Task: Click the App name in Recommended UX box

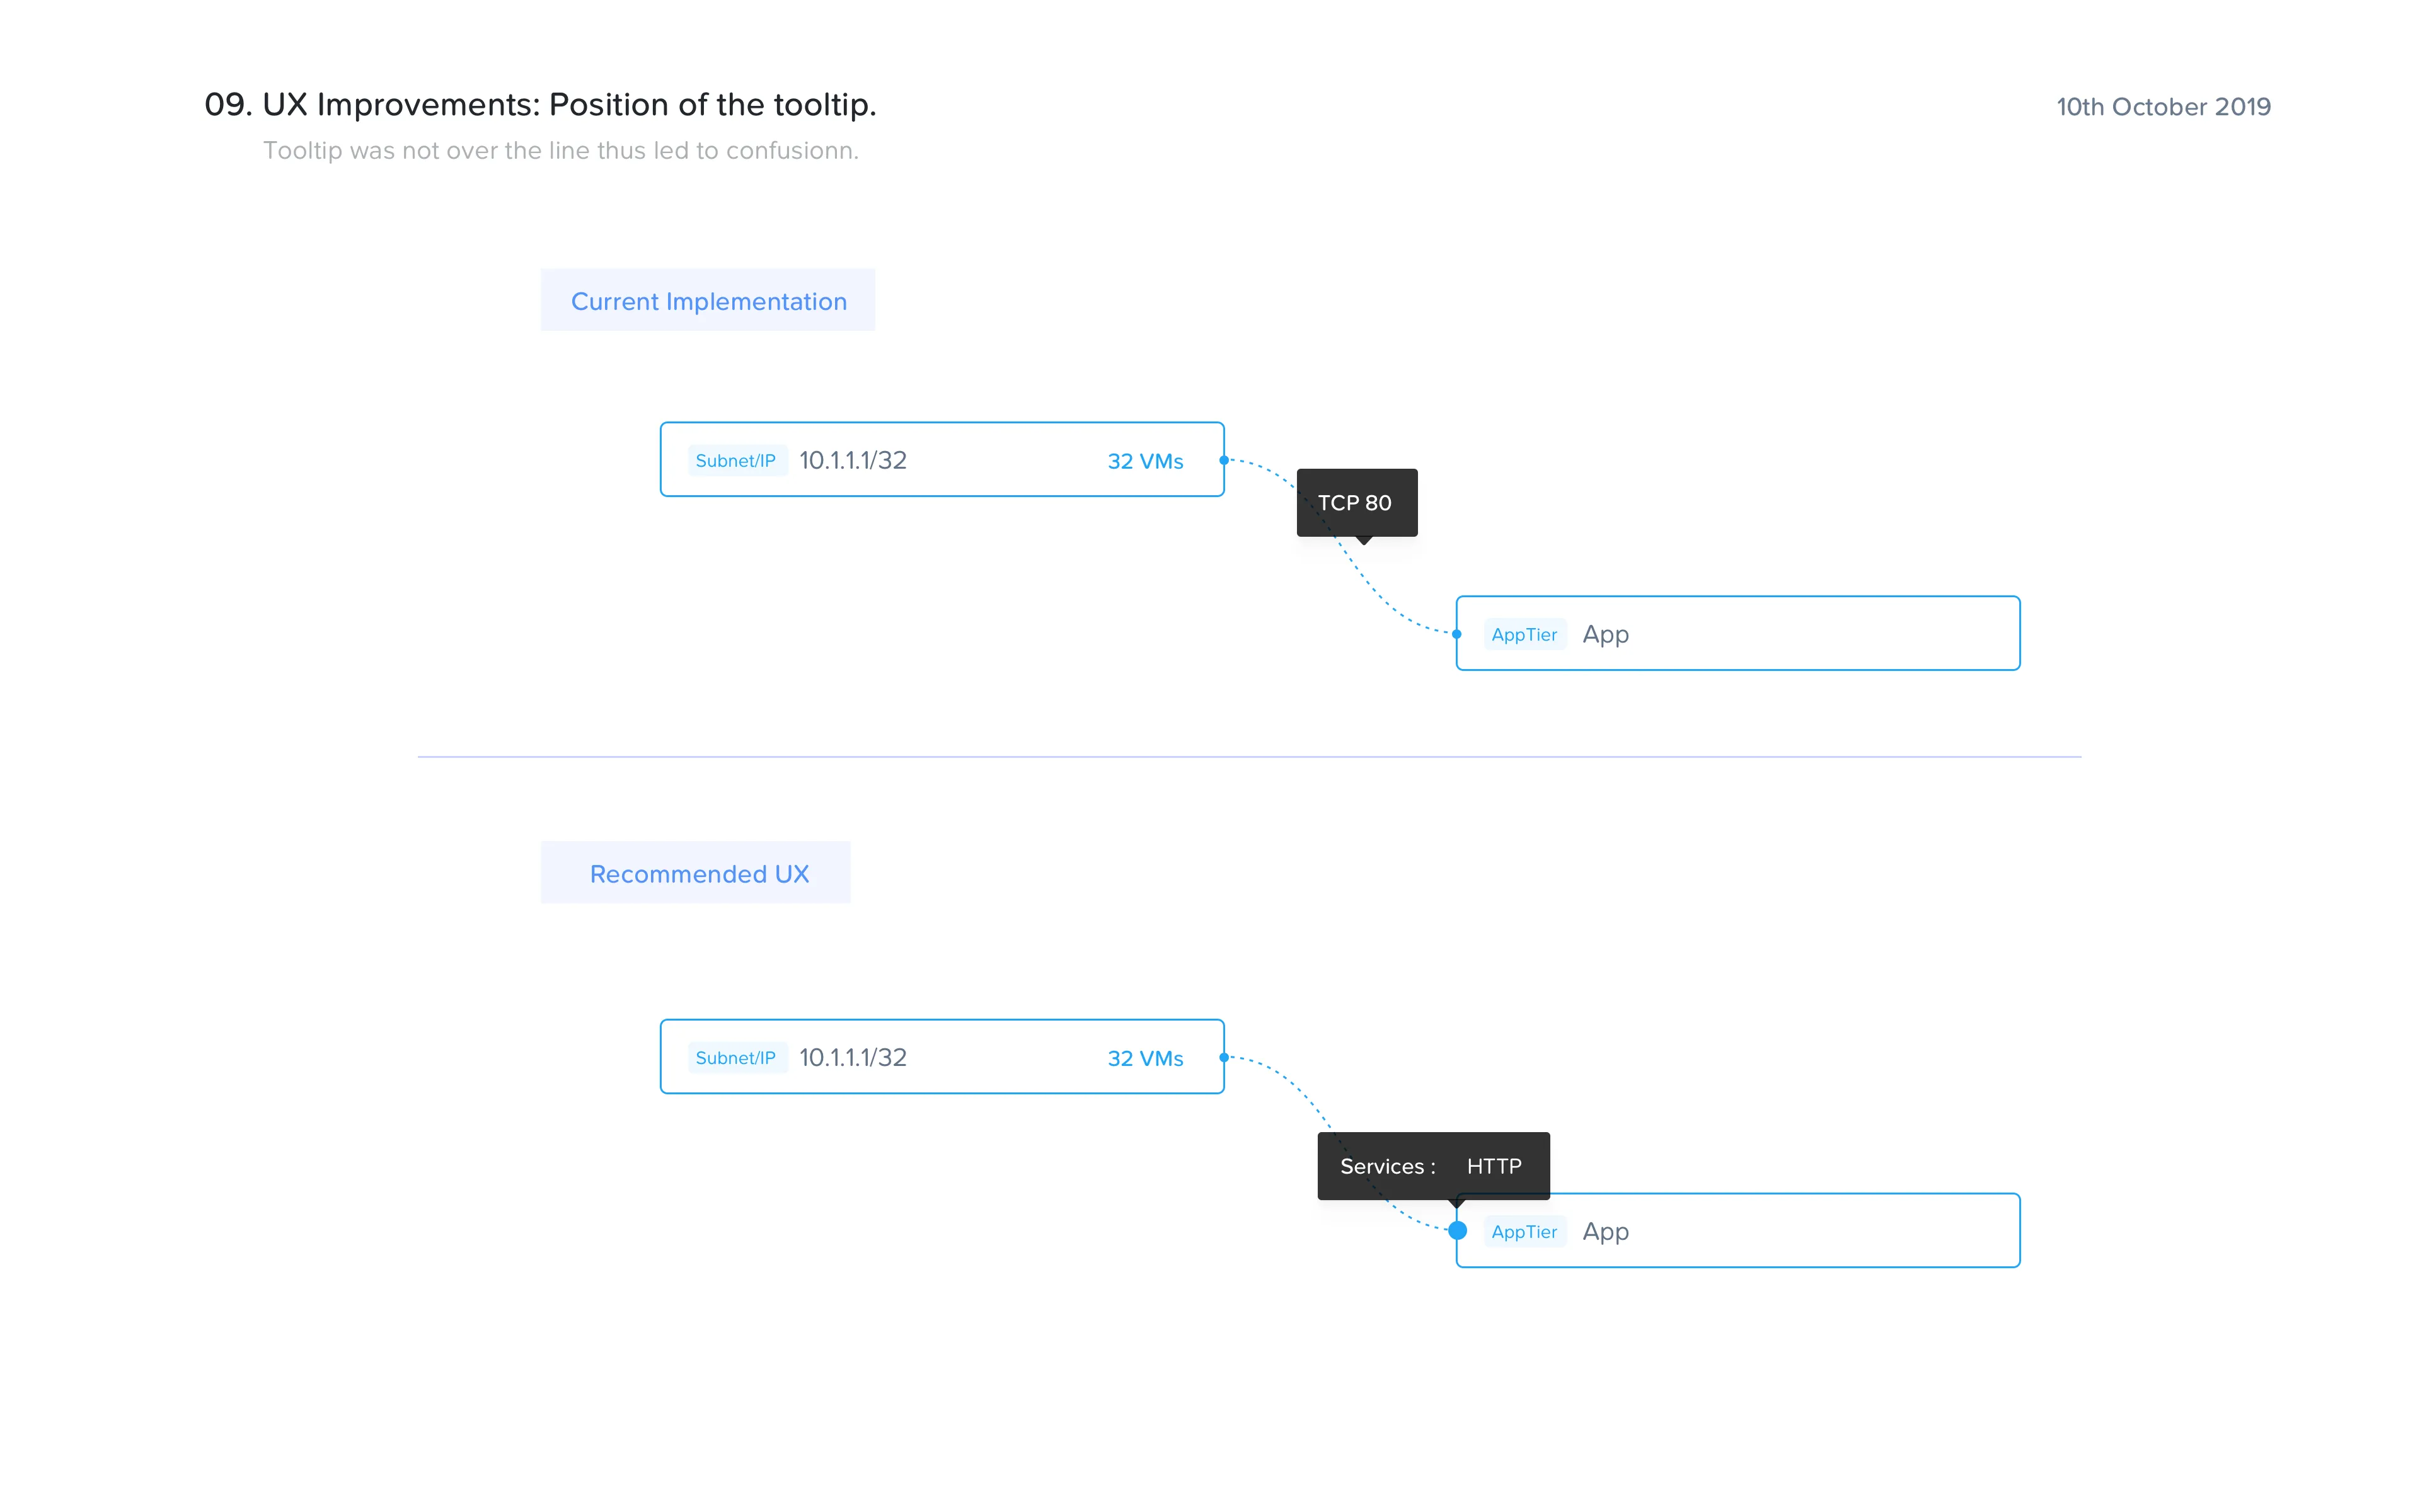Action: [x=1605, y=1232]
